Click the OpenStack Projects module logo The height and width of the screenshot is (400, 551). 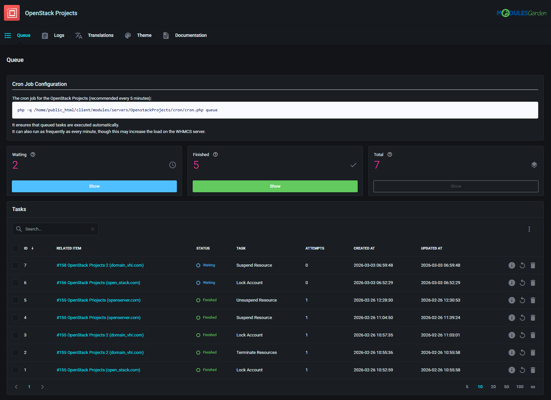pos(12,13)
